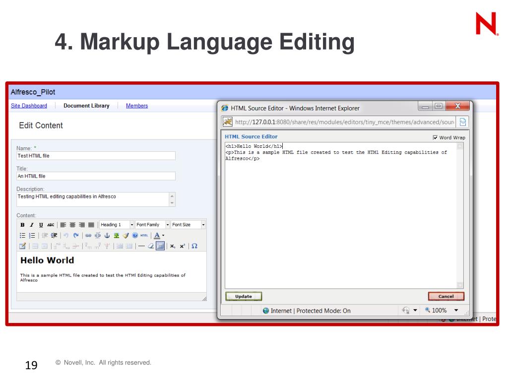Open the text color picker arrow
The image size is (508, 381).
[163, 236]
